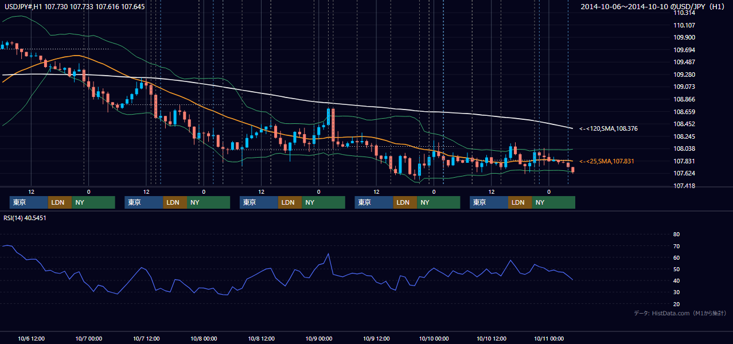The image size is (733, 344).
Task: Click RSI scale value 20
Action: (676, 304)
